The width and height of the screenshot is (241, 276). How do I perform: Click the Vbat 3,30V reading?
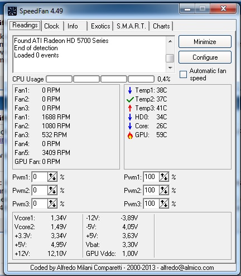(x=112, y=245)
